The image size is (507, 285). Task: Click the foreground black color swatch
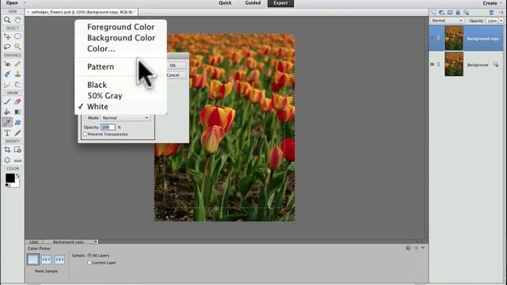(x=10, y=178)
